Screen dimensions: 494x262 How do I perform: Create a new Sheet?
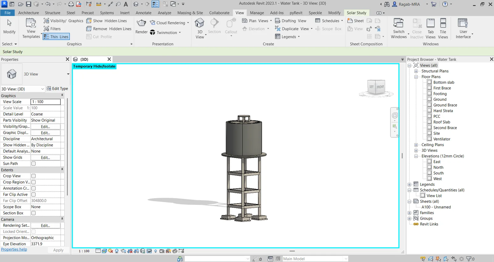[355, 21]
